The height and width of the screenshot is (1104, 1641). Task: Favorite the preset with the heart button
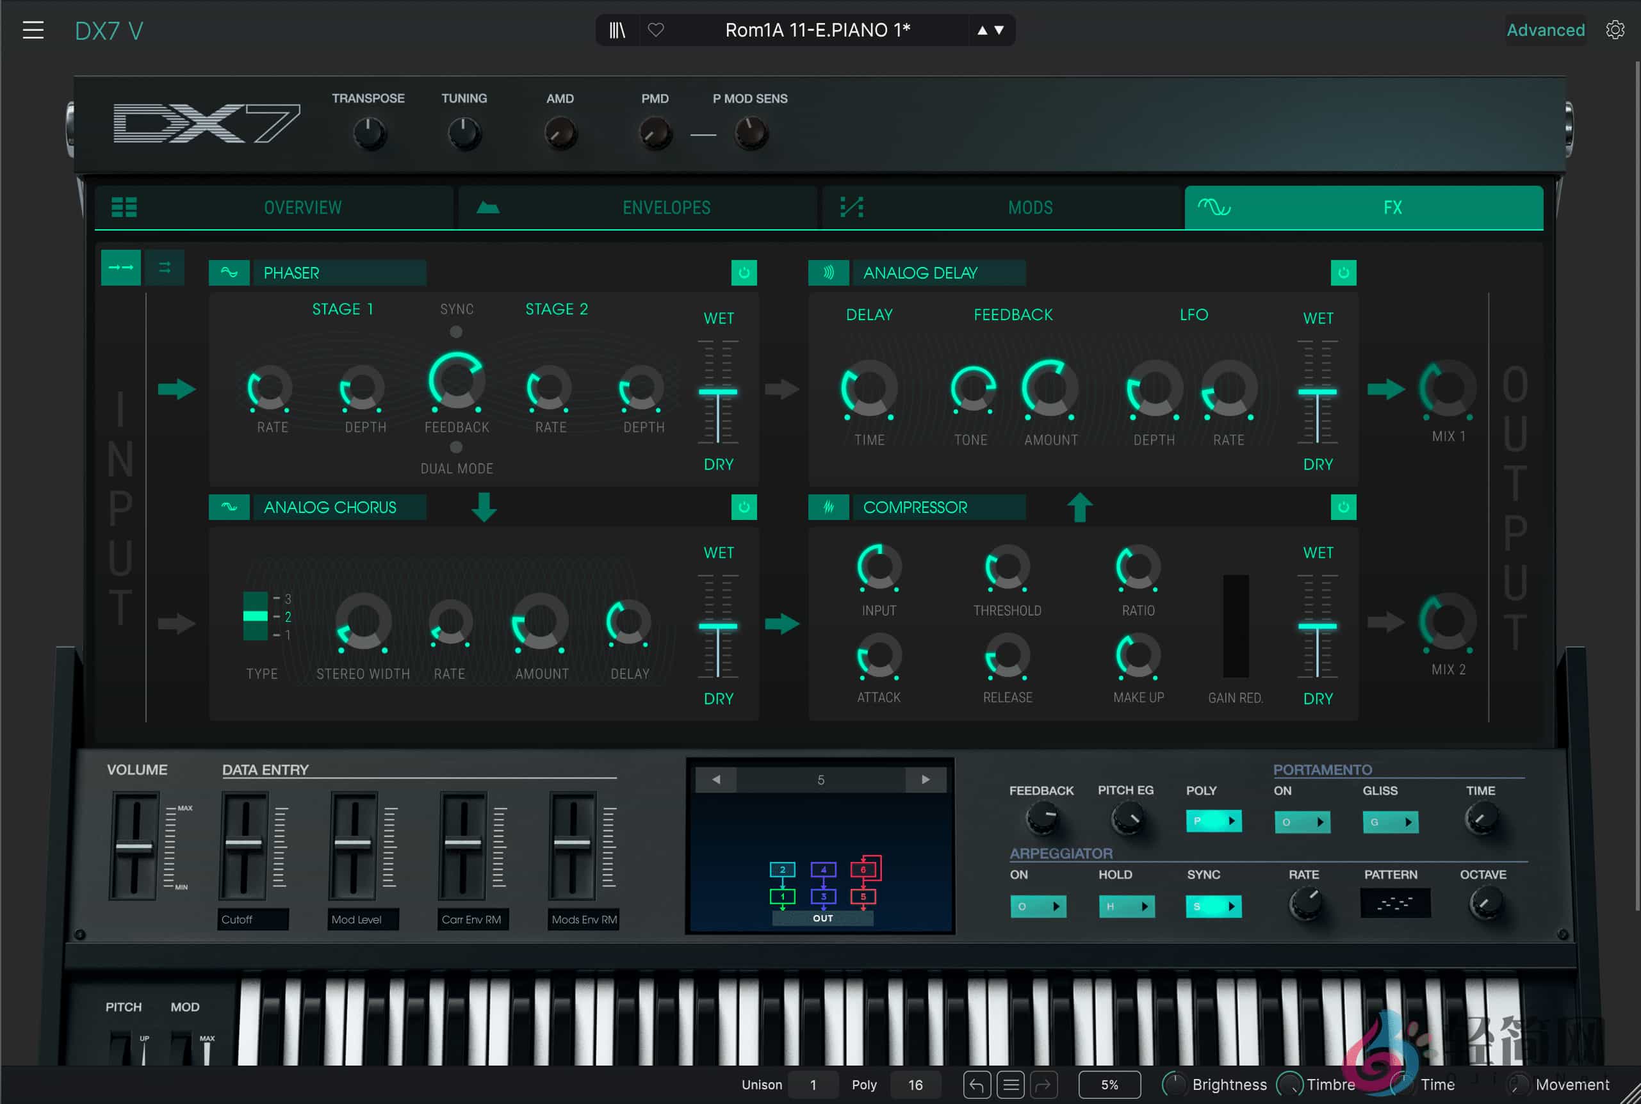point(657,29)
